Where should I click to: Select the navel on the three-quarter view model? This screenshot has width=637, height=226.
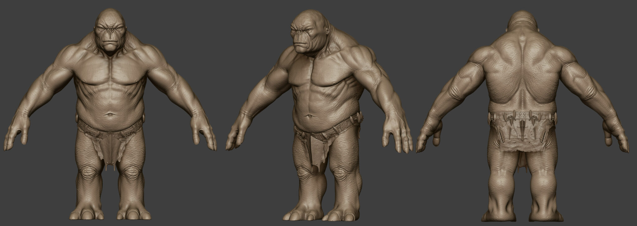[308, 116]
